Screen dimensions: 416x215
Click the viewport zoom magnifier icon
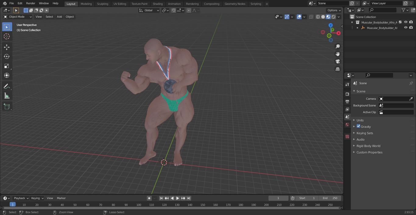click(x=337, y=46)
